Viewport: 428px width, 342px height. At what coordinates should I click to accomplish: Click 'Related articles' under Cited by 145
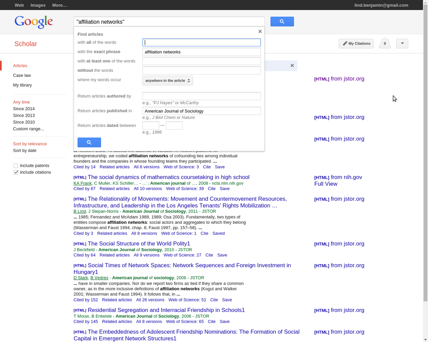tap(117, 321)
